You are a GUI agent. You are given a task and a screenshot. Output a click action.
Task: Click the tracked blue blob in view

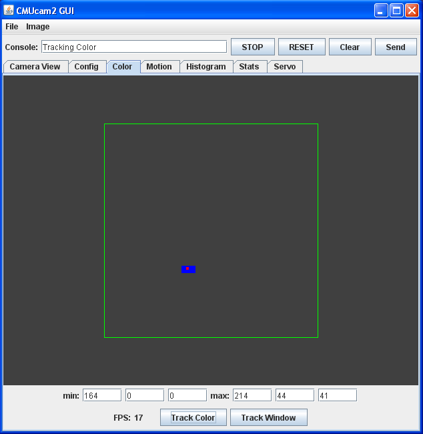pyautogui.click(x=188, y=269)
